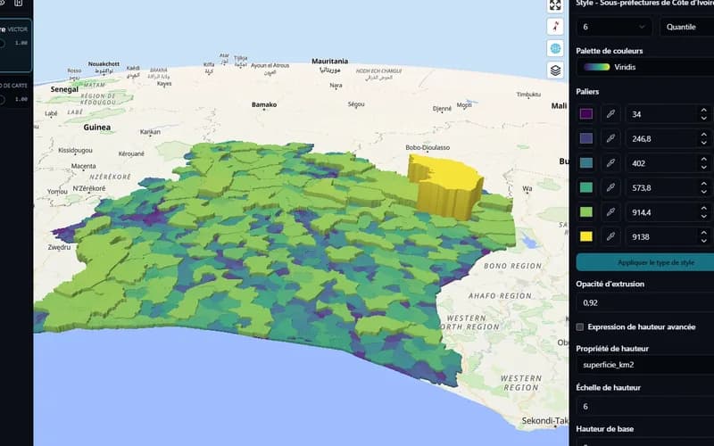Open the light green swatch for threshold 914,4
714x446 pixels.
point(586,212)
